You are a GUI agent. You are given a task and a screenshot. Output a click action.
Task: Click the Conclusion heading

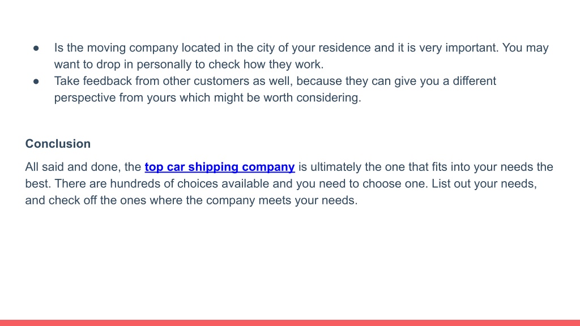click(x=58, y=144)
